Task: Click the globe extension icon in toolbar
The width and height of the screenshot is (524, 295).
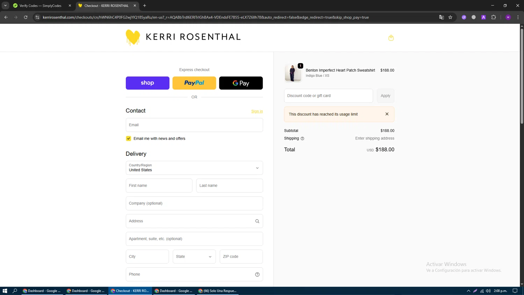Action: (474, 17)
